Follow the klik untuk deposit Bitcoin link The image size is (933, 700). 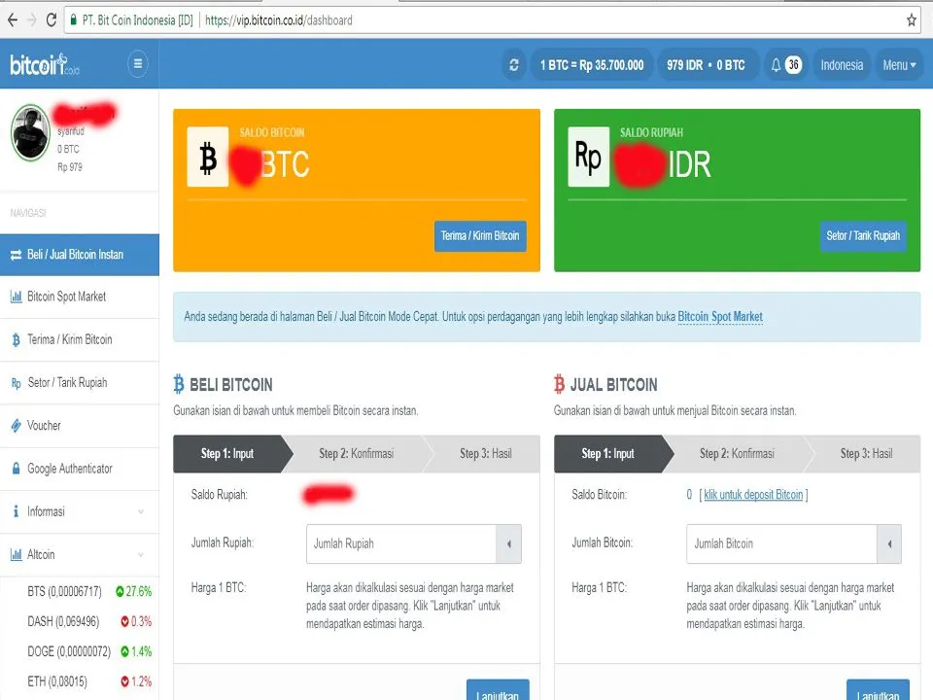pos(753,495)
